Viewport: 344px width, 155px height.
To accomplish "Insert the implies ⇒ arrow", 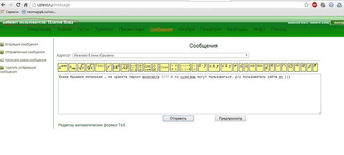I will (x=252, y=67).
